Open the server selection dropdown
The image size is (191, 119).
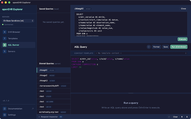coord(18,21)
